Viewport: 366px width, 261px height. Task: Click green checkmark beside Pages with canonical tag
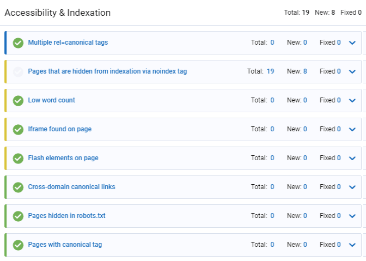(x=18, y=245)
